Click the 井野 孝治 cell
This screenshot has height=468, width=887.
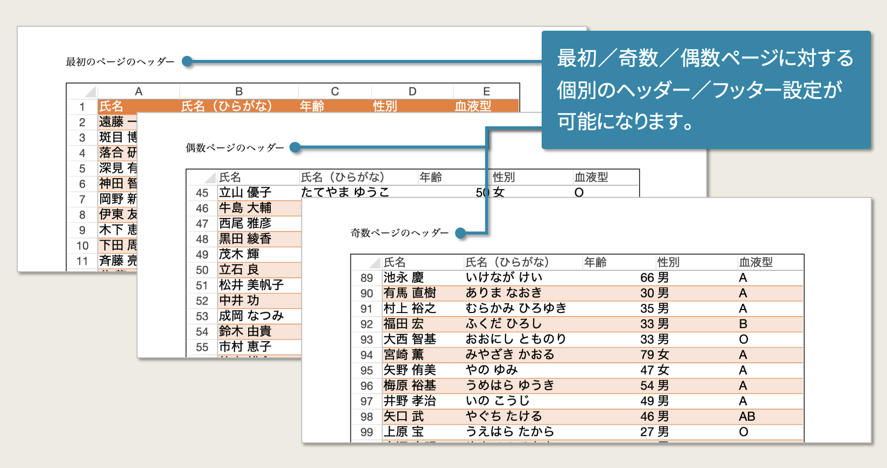click(x=423, y=401)
